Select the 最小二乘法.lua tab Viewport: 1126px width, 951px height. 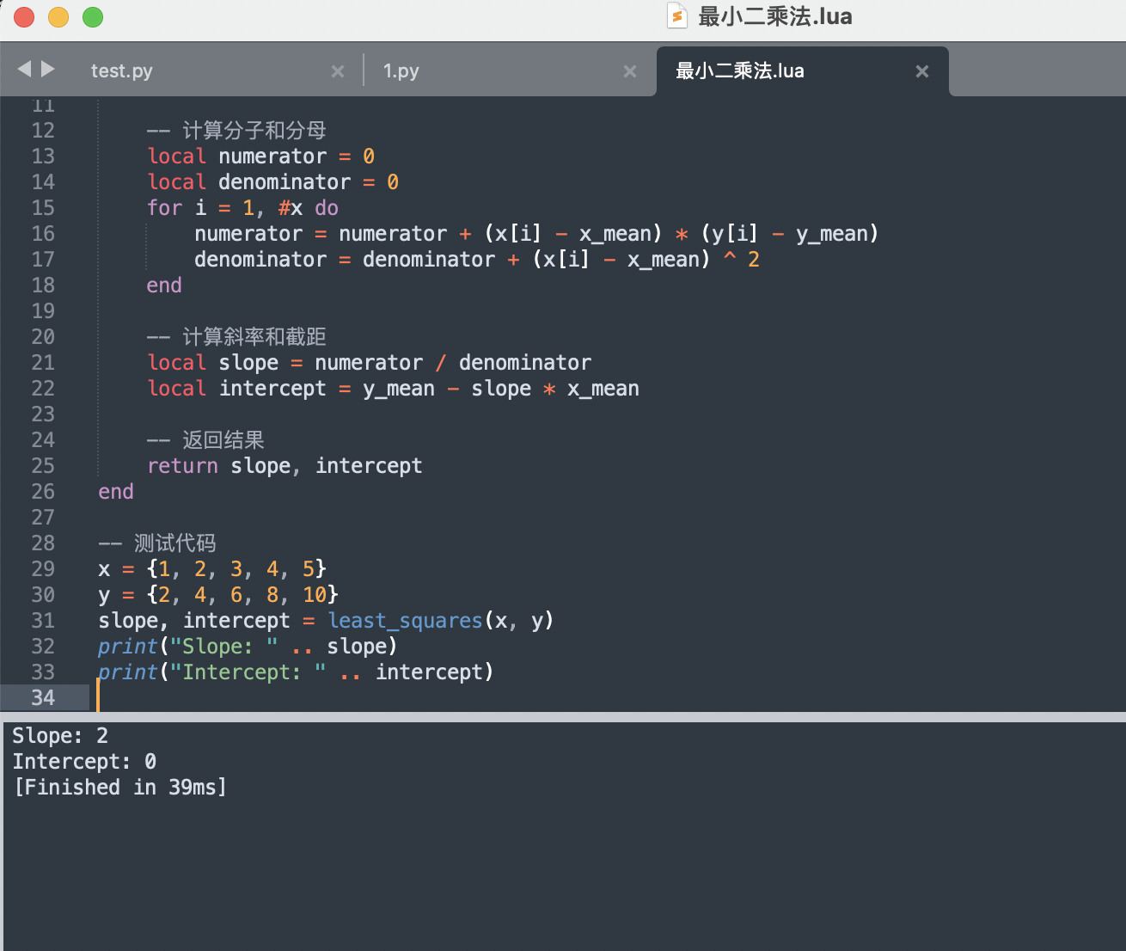point(740,71)
